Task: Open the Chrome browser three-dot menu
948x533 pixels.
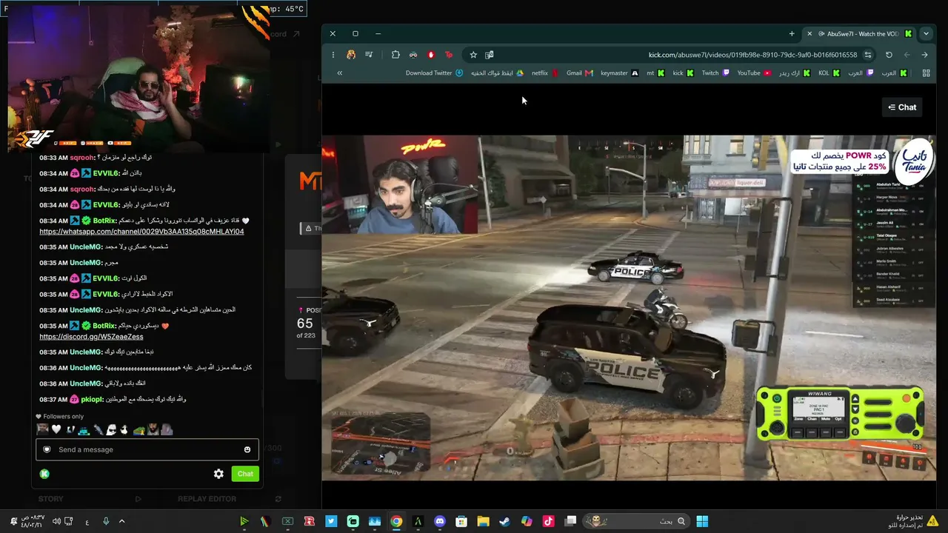Action: [333, 55]
